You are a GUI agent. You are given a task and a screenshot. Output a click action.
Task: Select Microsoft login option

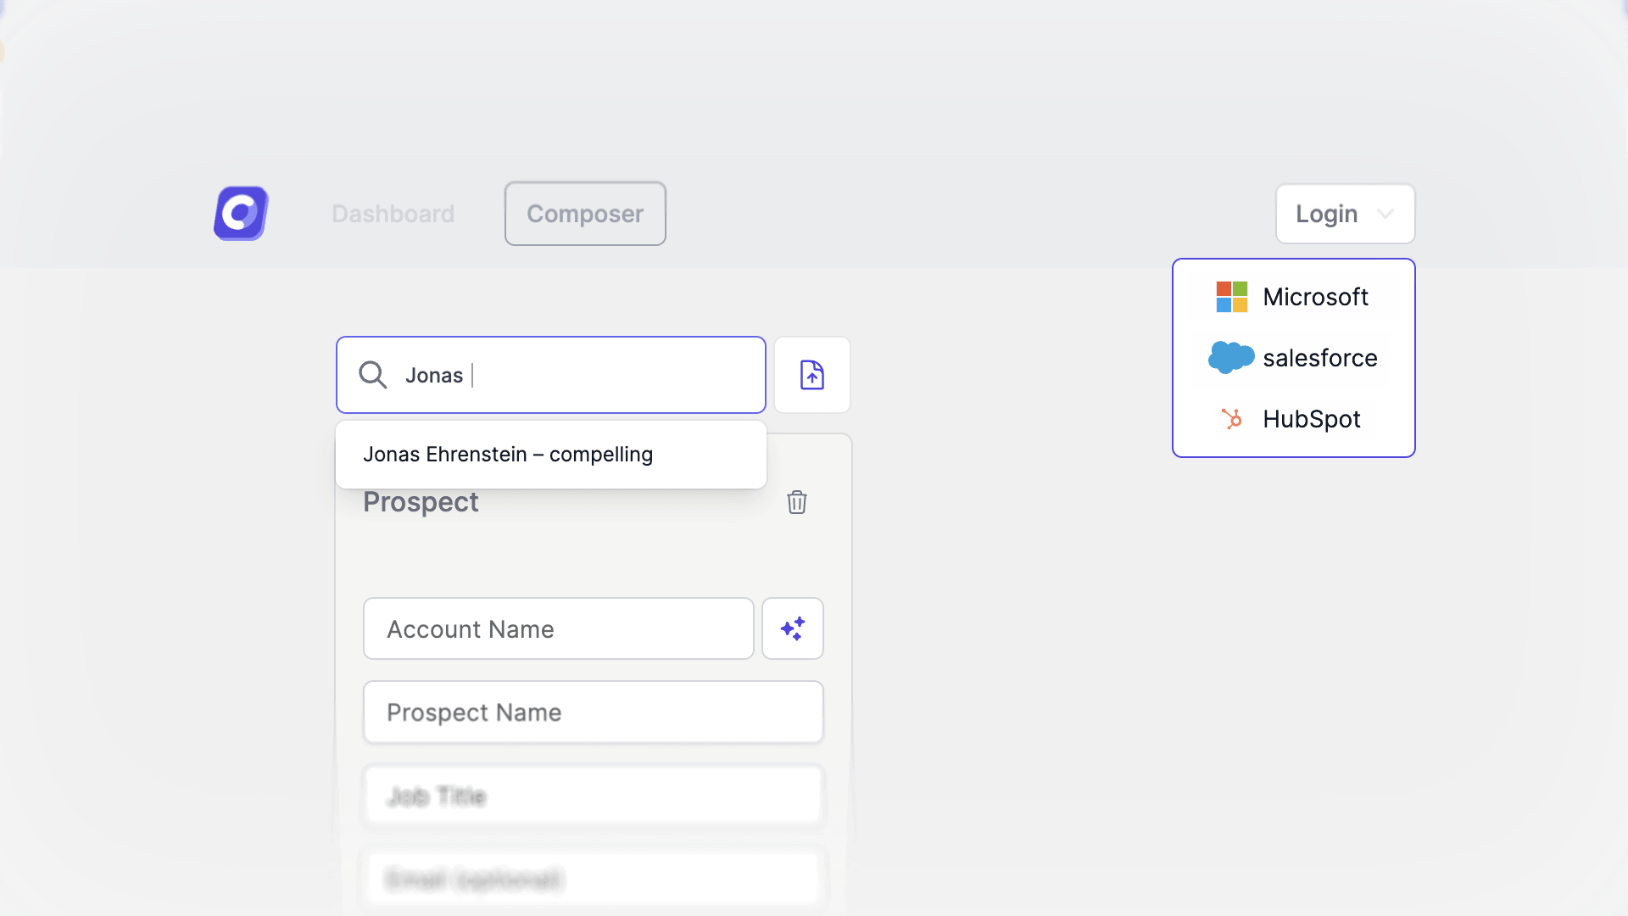(1294, 296)
